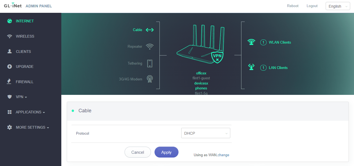Click the "change" WAN link

(x=223, y=155)
